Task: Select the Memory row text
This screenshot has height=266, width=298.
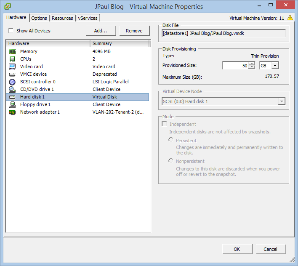Action: (29, 51)
